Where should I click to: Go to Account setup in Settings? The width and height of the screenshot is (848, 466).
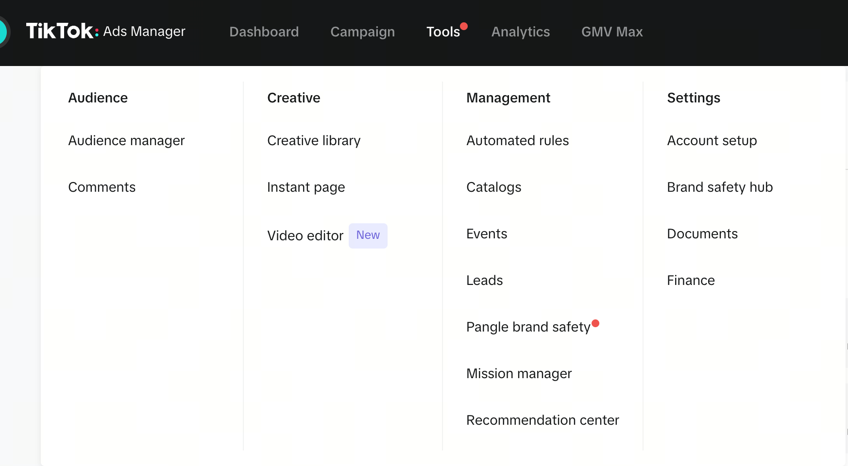(x=712, y=140)
